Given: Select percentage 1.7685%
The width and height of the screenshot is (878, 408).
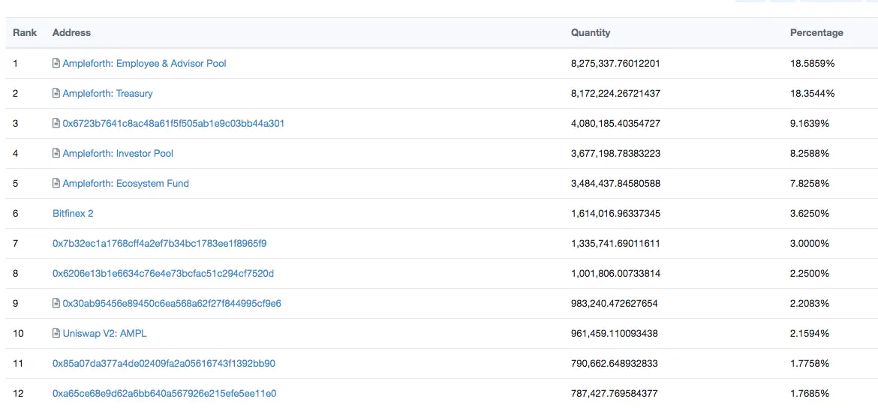Looking at the screenshot, I should coord(810,394).
